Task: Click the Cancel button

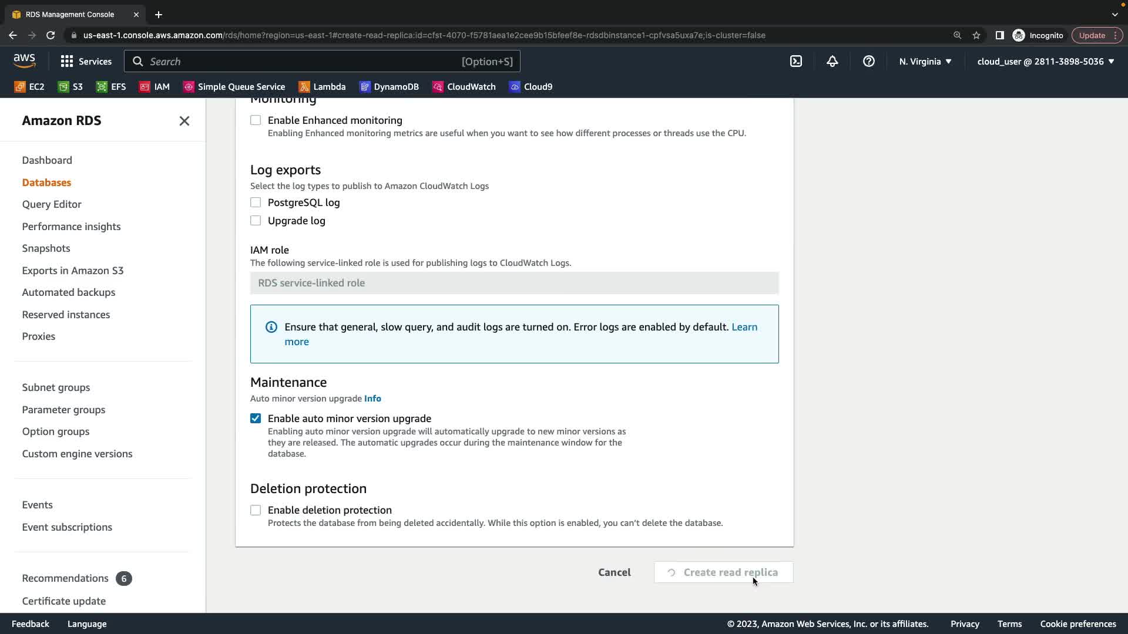Action: 614,572
